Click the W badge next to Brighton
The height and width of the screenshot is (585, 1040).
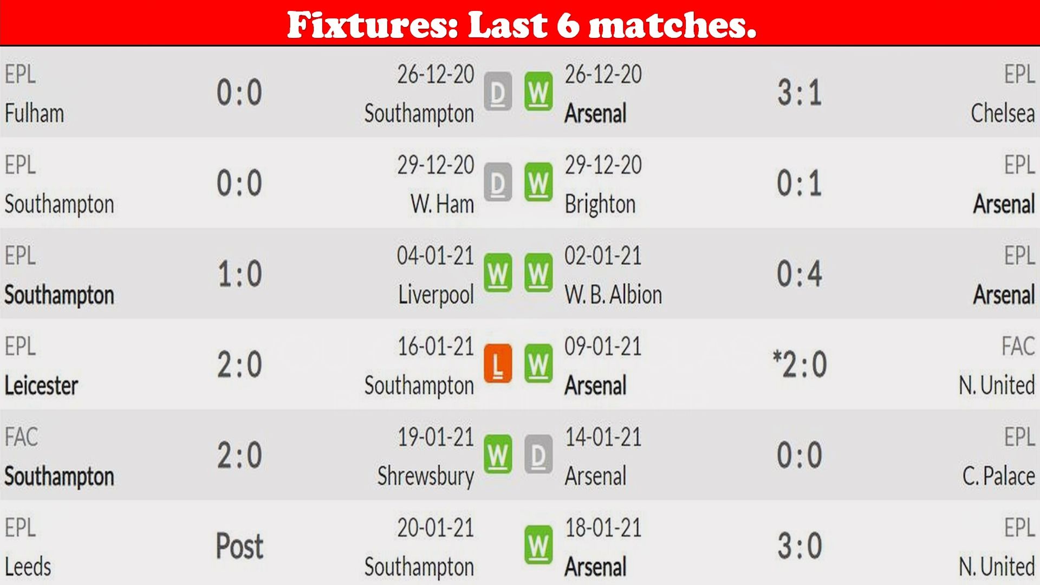[x=538, y=183]
